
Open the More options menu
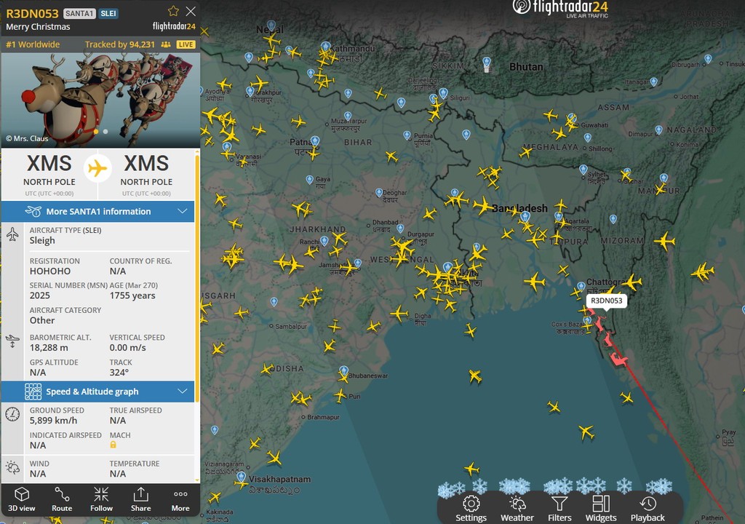[180, 499]
